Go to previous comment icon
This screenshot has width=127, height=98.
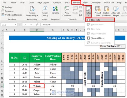pyautogui.click(x=80, y=7)
